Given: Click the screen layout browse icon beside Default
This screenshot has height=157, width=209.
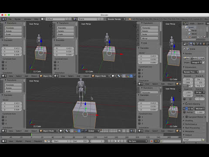Looking at the screenshot, I should coord(43,19).
